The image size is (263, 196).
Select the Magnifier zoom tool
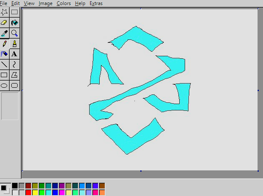click(14, 33)
